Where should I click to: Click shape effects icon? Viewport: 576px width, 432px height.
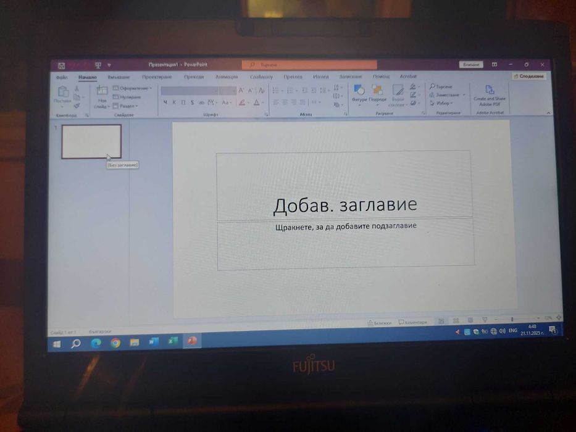pyautogui.click(x=413, y=103)
